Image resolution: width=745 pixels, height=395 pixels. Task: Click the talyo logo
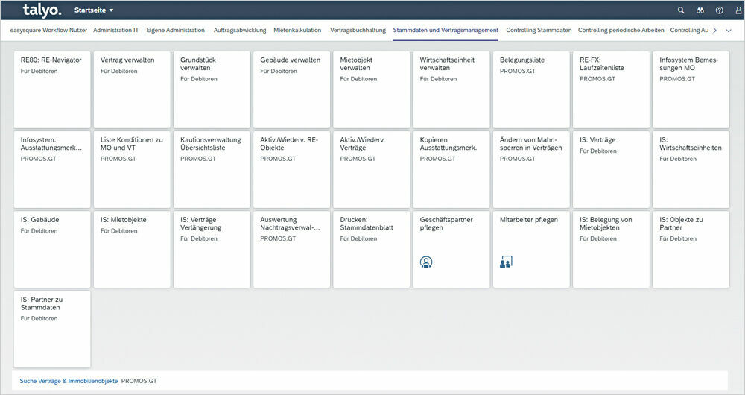42,10
